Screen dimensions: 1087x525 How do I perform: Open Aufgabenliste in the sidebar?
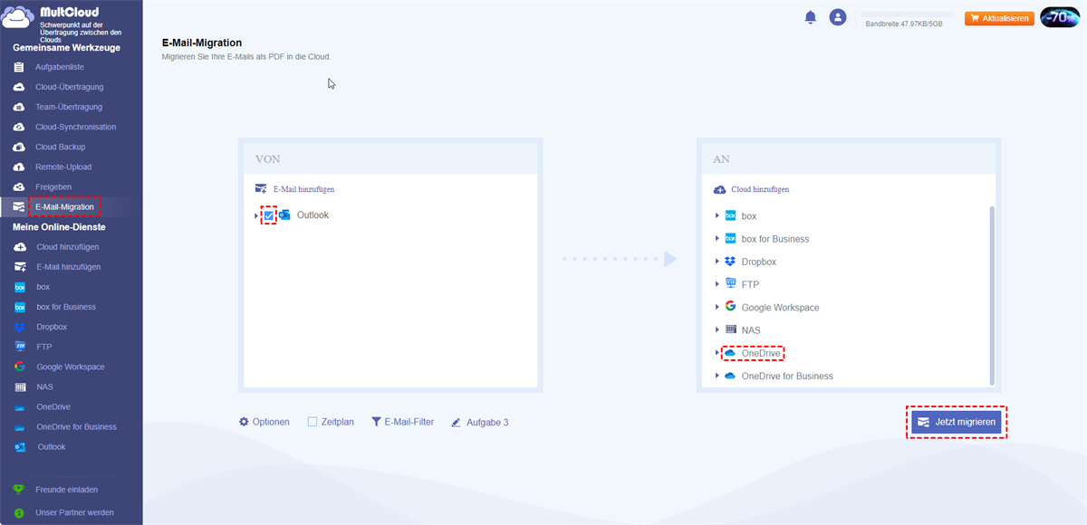click(59, 68)
